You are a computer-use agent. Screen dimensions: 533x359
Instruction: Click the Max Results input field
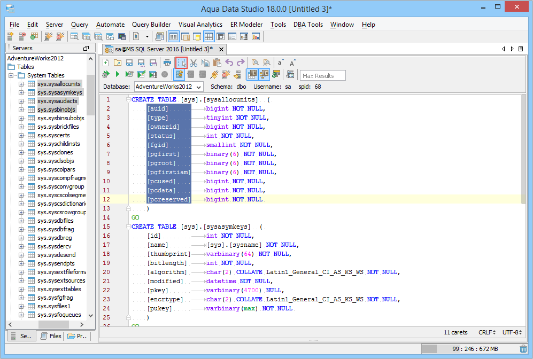click(x=323, y=76)
